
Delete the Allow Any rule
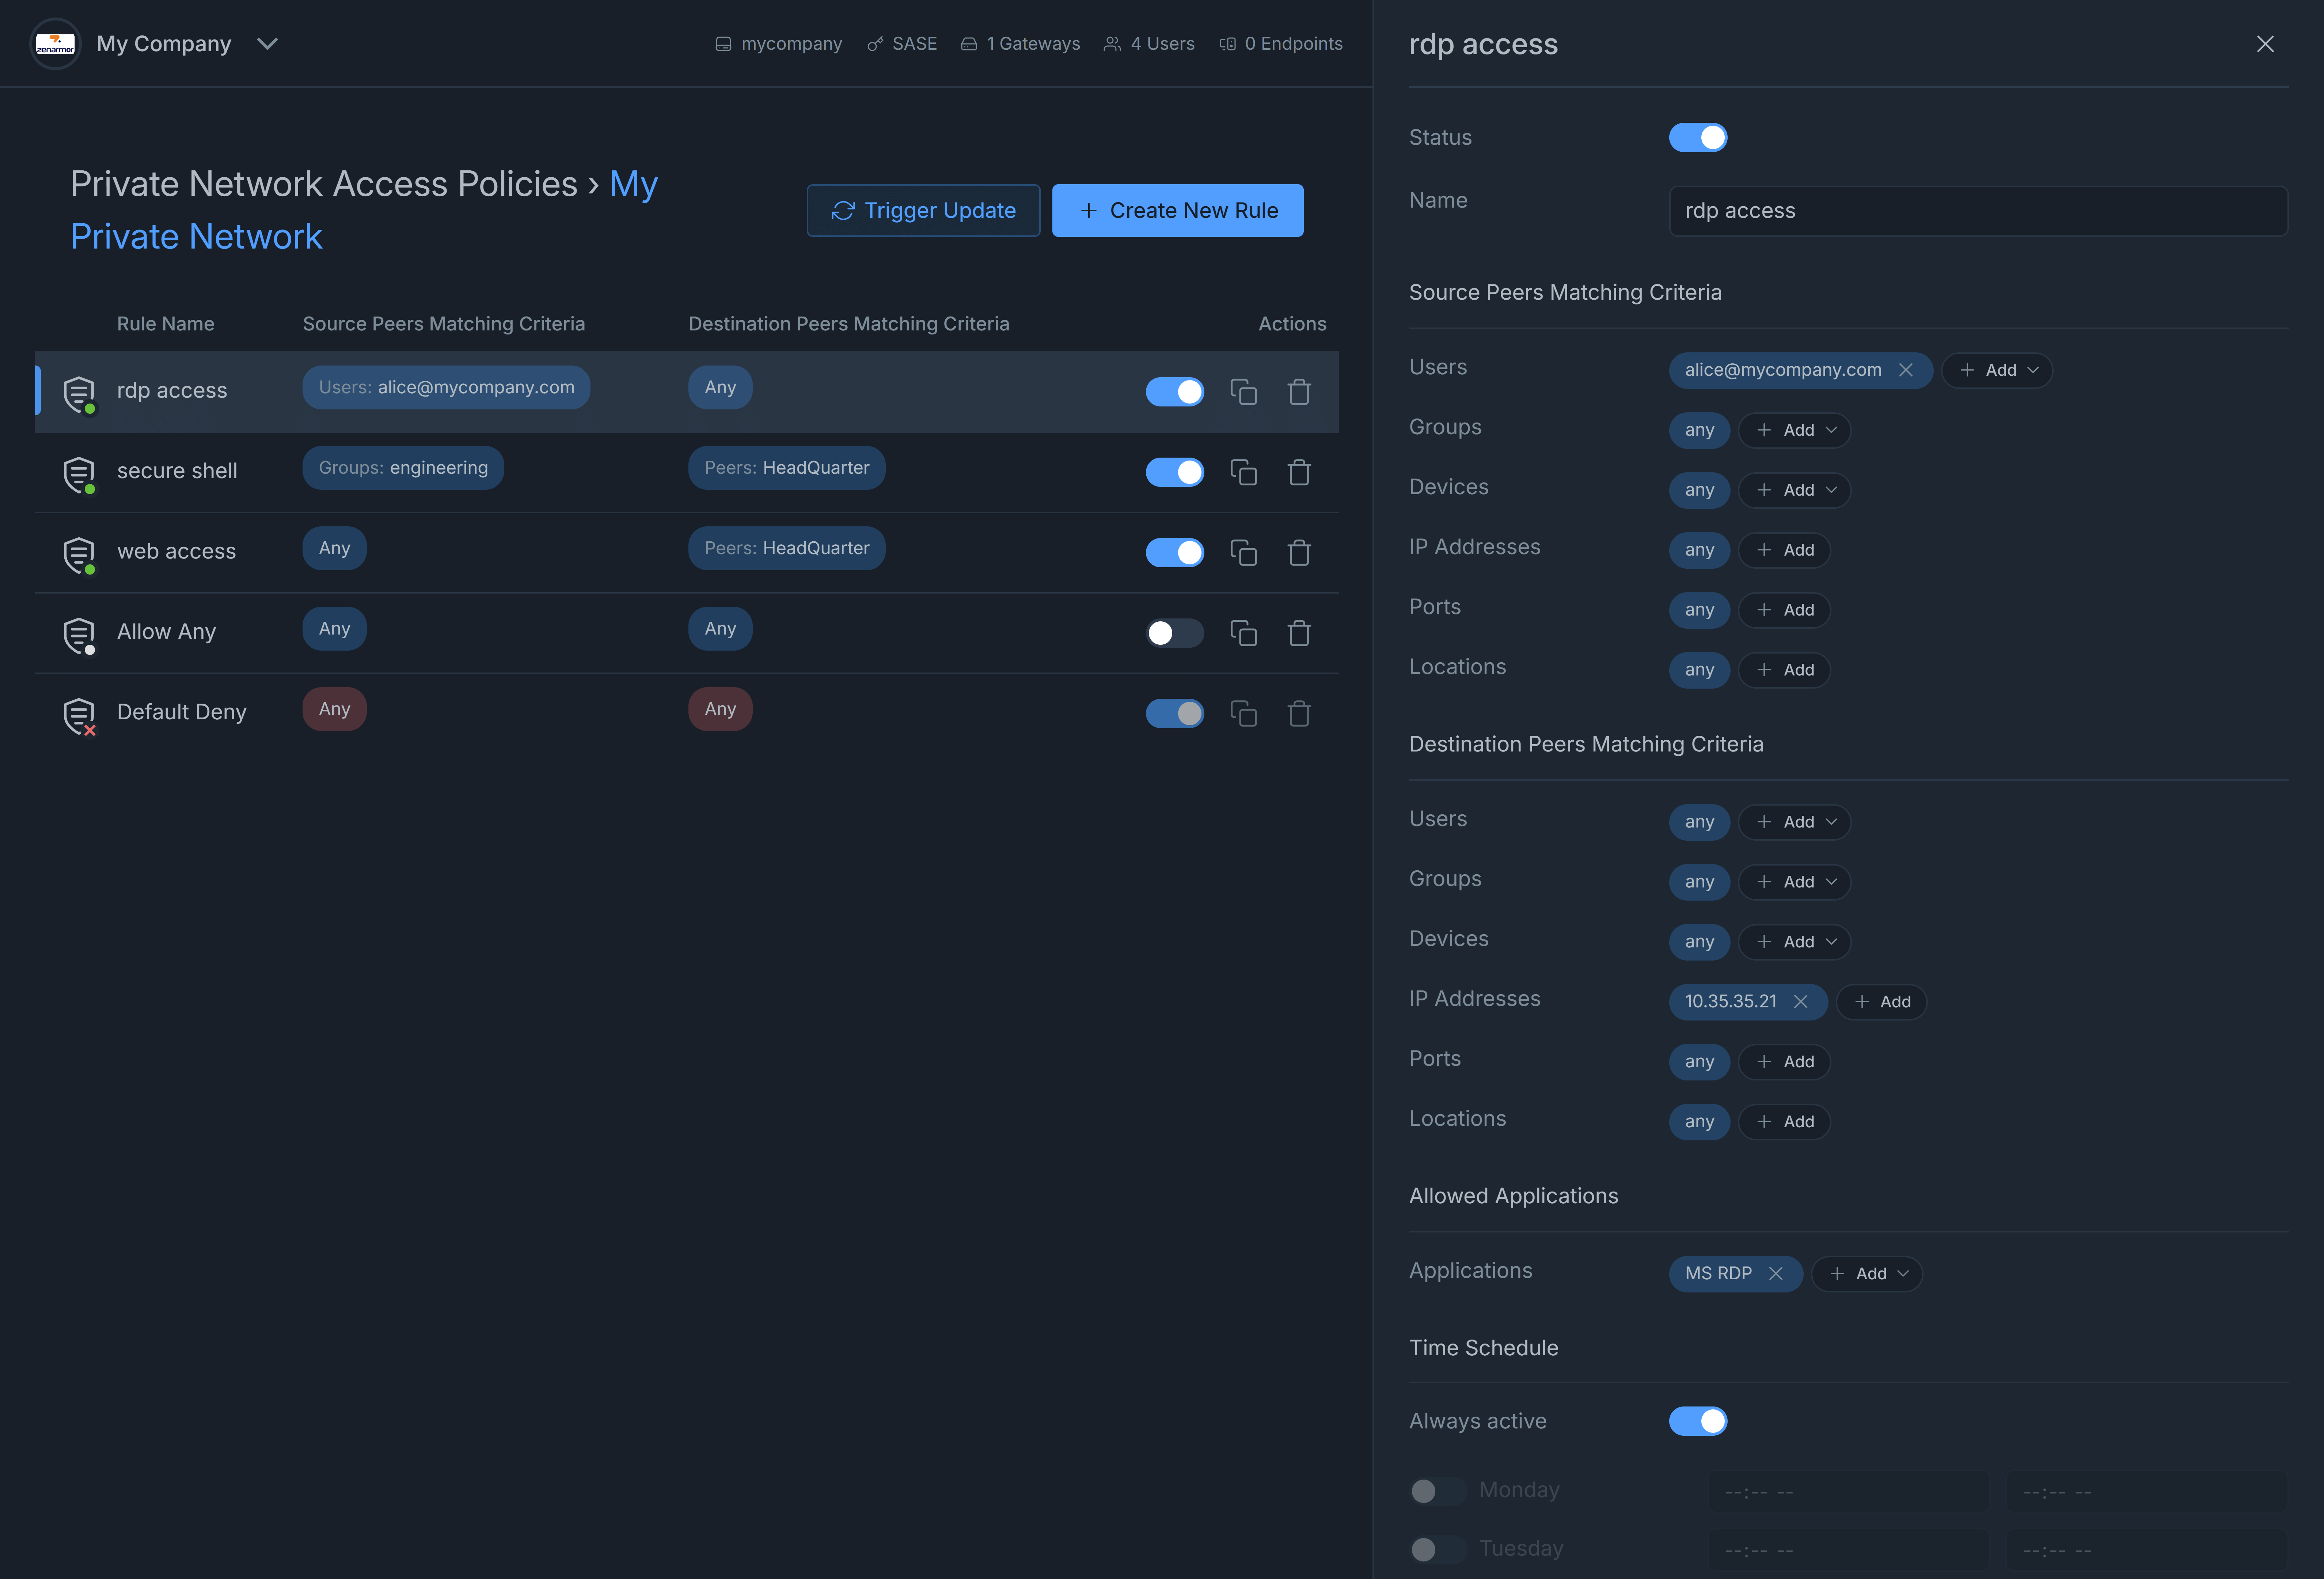coord(1299,633)
